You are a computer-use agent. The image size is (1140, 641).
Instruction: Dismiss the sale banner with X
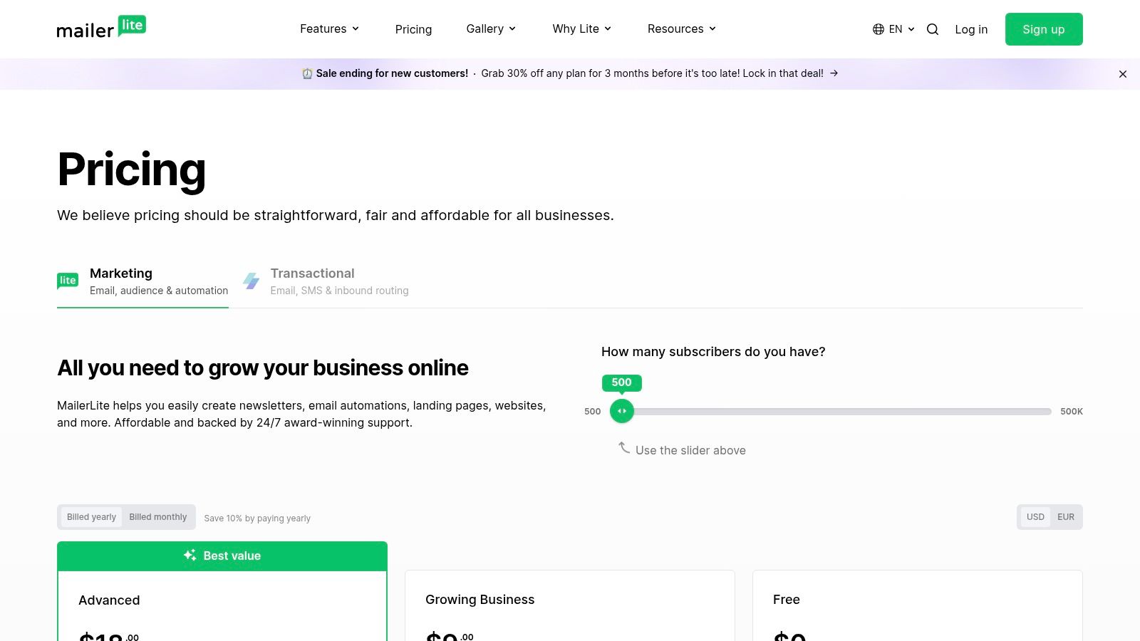[x=1122, y=74]
